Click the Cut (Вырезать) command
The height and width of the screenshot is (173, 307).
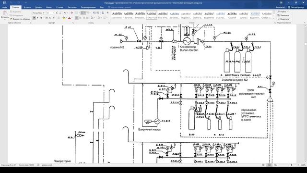click(15, 12)
